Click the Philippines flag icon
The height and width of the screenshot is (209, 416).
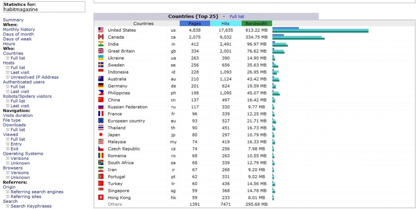pos(101,93)
